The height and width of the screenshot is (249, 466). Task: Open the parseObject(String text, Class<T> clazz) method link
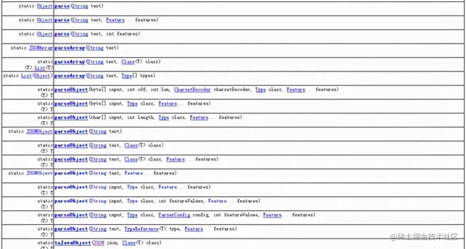[x=71, y=146]
